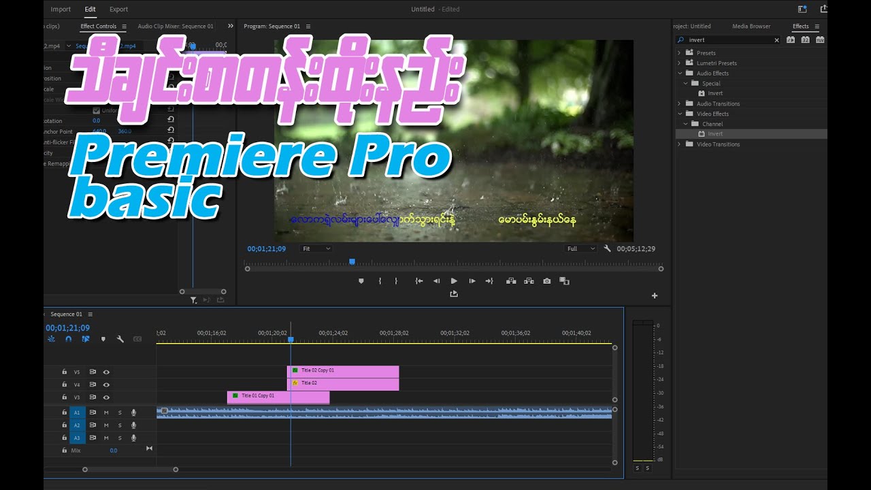Click the Extract button

coord(529,281)
